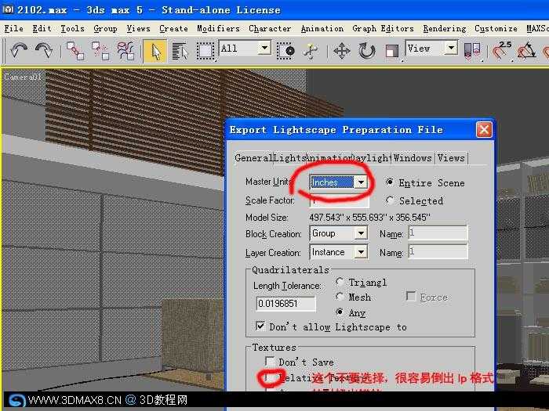Open the Views menu
549x411 pixels.
point(138,29)
